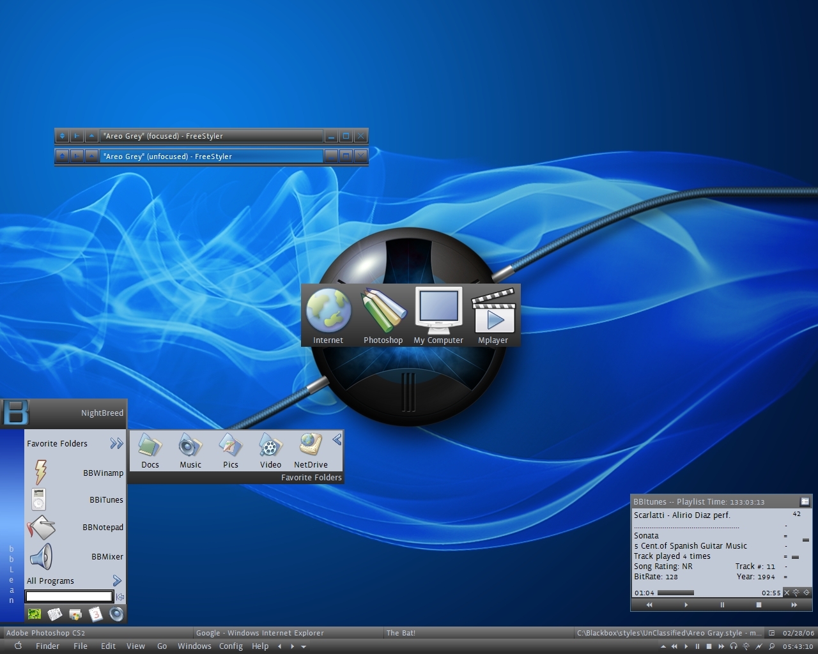Play track in BBItunes control bar
The width and height of the screenshot is (818, 654).
pyautogui.click(x=686, y=605)
